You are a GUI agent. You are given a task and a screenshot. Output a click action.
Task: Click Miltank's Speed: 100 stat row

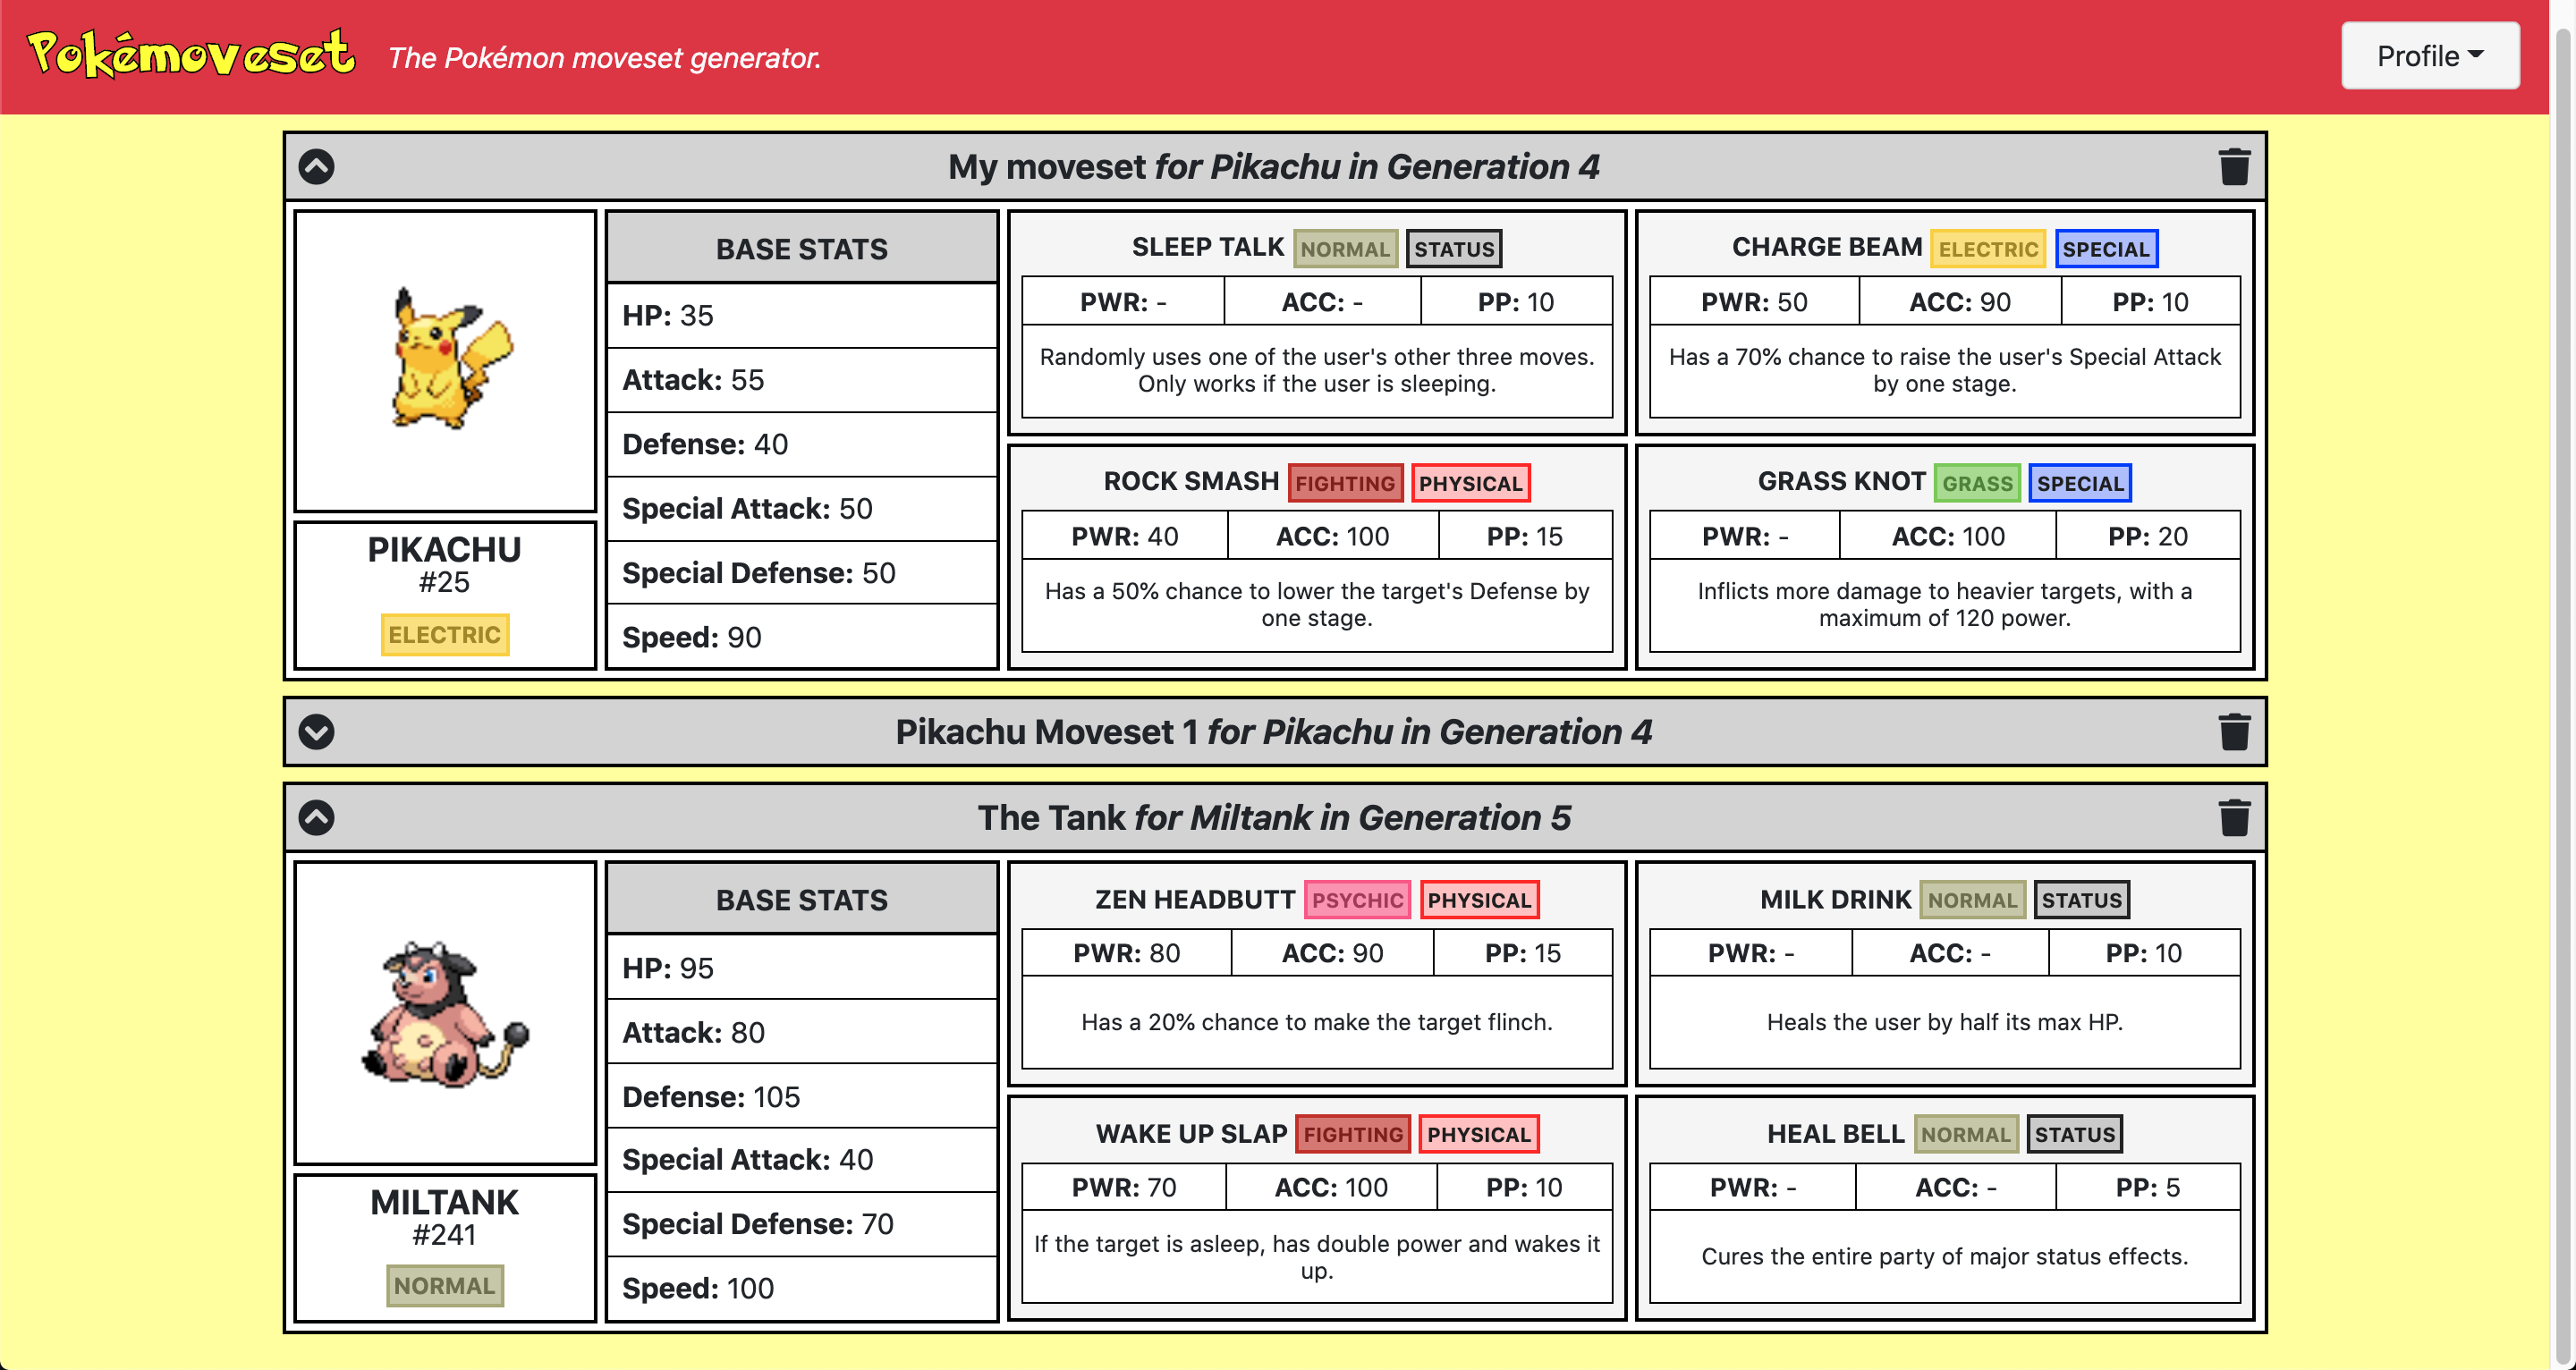[802, 1288]
